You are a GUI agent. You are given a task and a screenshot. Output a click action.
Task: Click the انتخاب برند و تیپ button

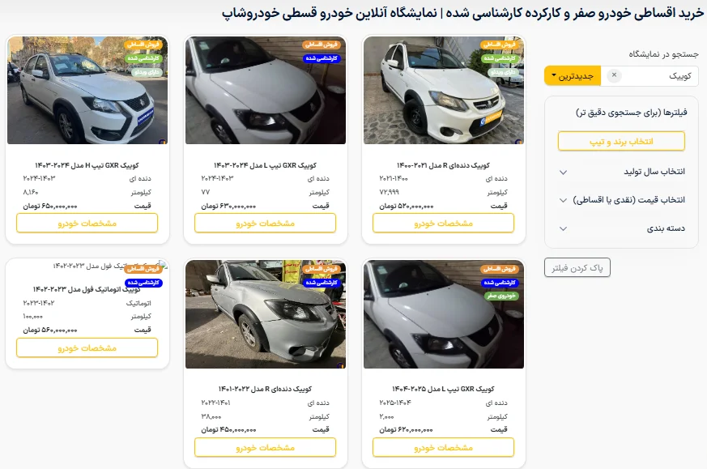pos(621,142)
